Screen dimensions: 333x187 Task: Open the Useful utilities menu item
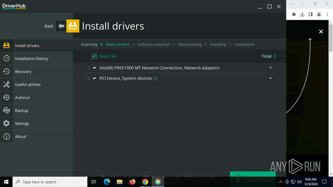coord(36,84)
